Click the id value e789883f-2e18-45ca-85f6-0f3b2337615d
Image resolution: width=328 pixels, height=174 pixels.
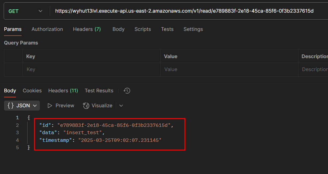pos(114,125)
